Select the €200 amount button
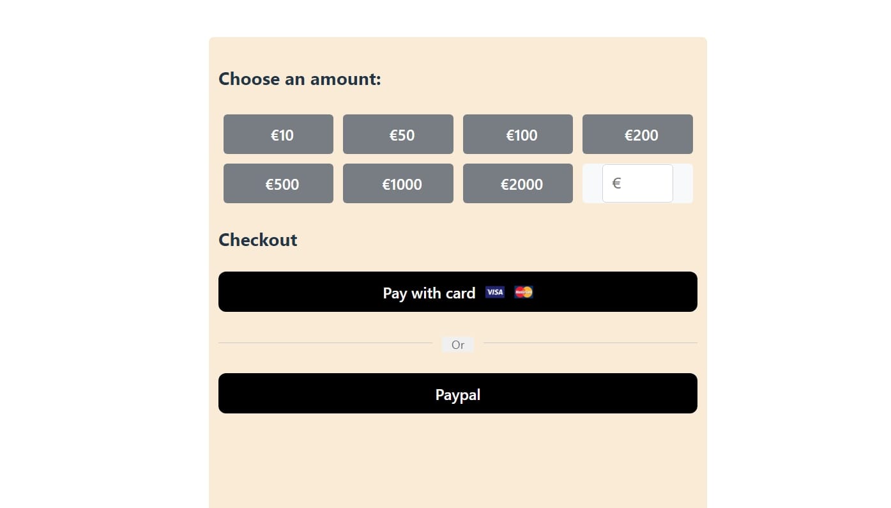Viewport: 891px width, 508px height. pyautogui.click(x=637, y=134)
